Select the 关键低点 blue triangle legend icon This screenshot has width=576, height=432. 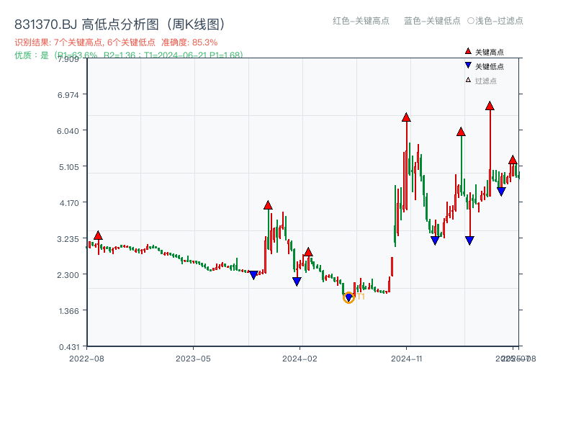click(467, 65)
